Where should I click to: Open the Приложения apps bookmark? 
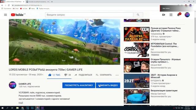[6, 9]
